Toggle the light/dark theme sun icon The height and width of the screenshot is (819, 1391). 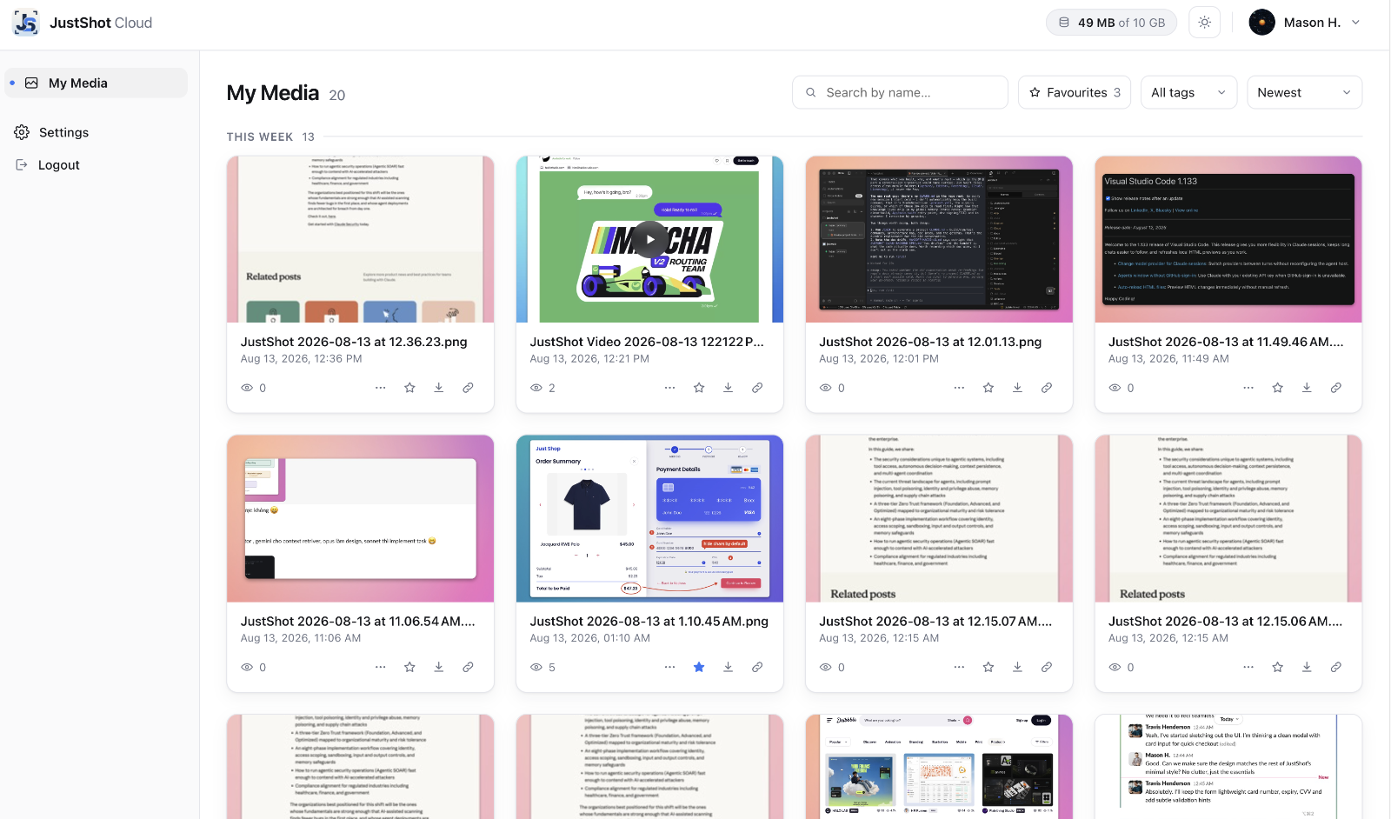coord(1204,23)
